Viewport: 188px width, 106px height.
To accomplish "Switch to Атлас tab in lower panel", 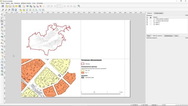I will [x=176, y=36].
